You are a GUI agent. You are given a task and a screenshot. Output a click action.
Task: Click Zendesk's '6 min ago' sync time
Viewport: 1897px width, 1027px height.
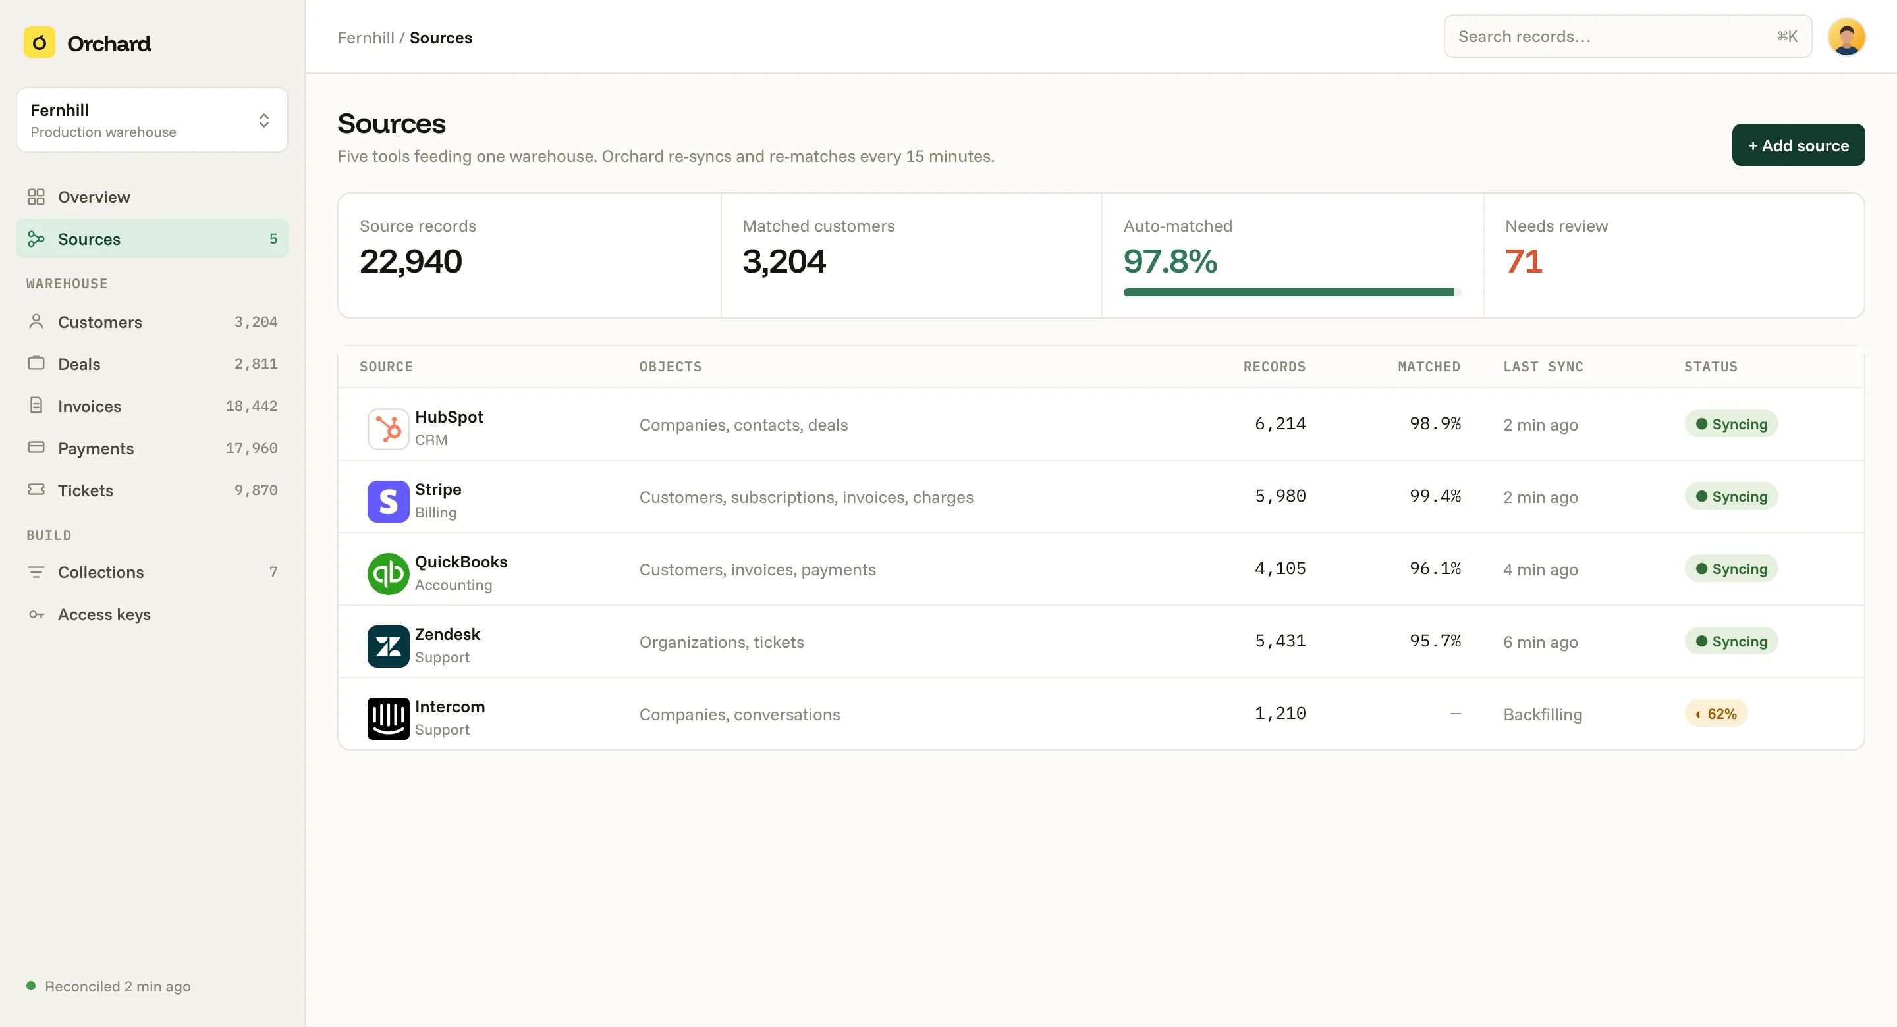tap(1540, 642)
